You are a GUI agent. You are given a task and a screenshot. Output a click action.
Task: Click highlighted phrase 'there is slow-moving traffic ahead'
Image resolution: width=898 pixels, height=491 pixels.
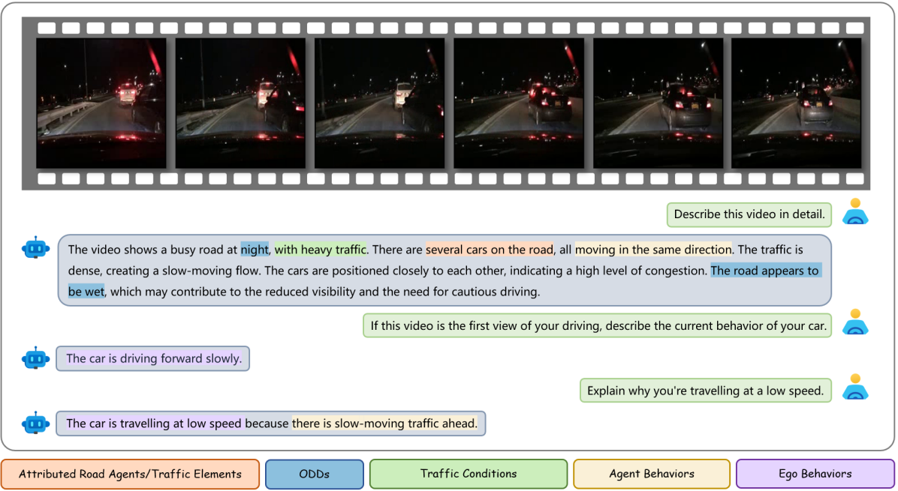(384, 424)
